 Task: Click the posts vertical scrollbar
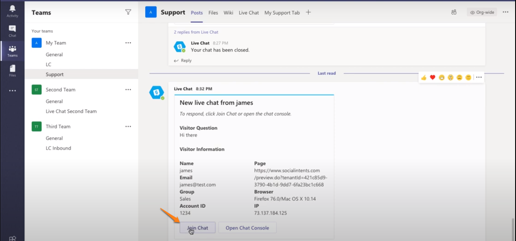coord(513,229)
